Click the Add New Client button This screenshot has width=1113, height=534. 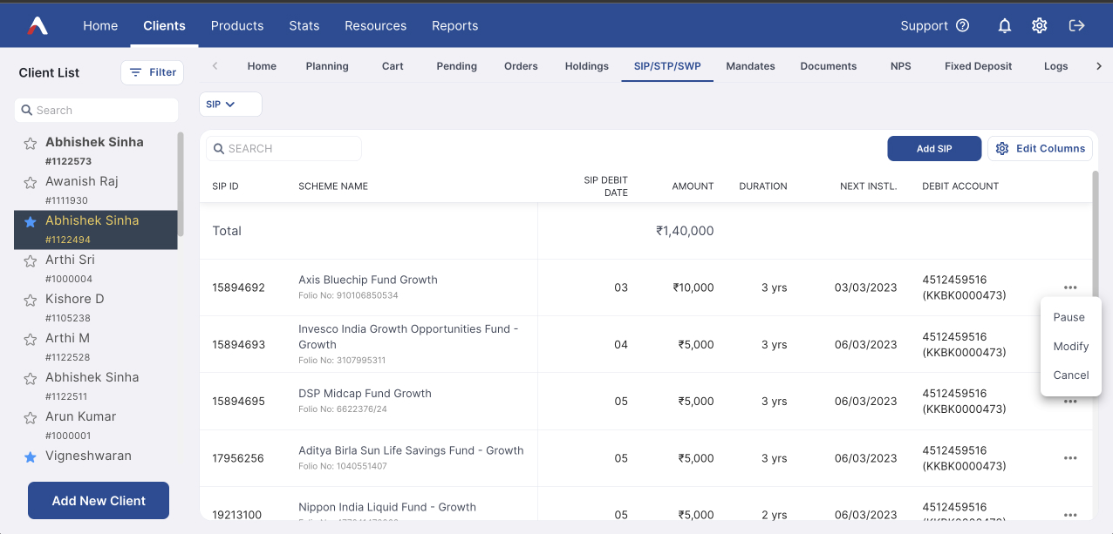(x=99, y=501)
